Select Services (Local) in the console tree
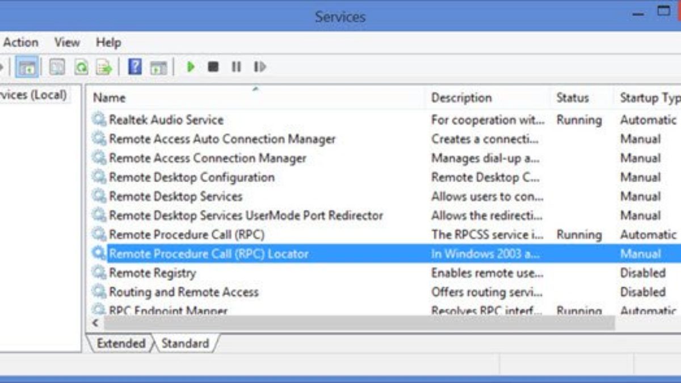 (33, 95)
